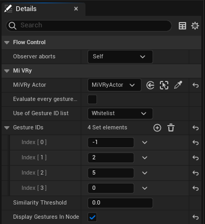Viewport: 205px width, 224px height.
Task: Click the MiVRy Actor label
Action: (x=29, y=85)
